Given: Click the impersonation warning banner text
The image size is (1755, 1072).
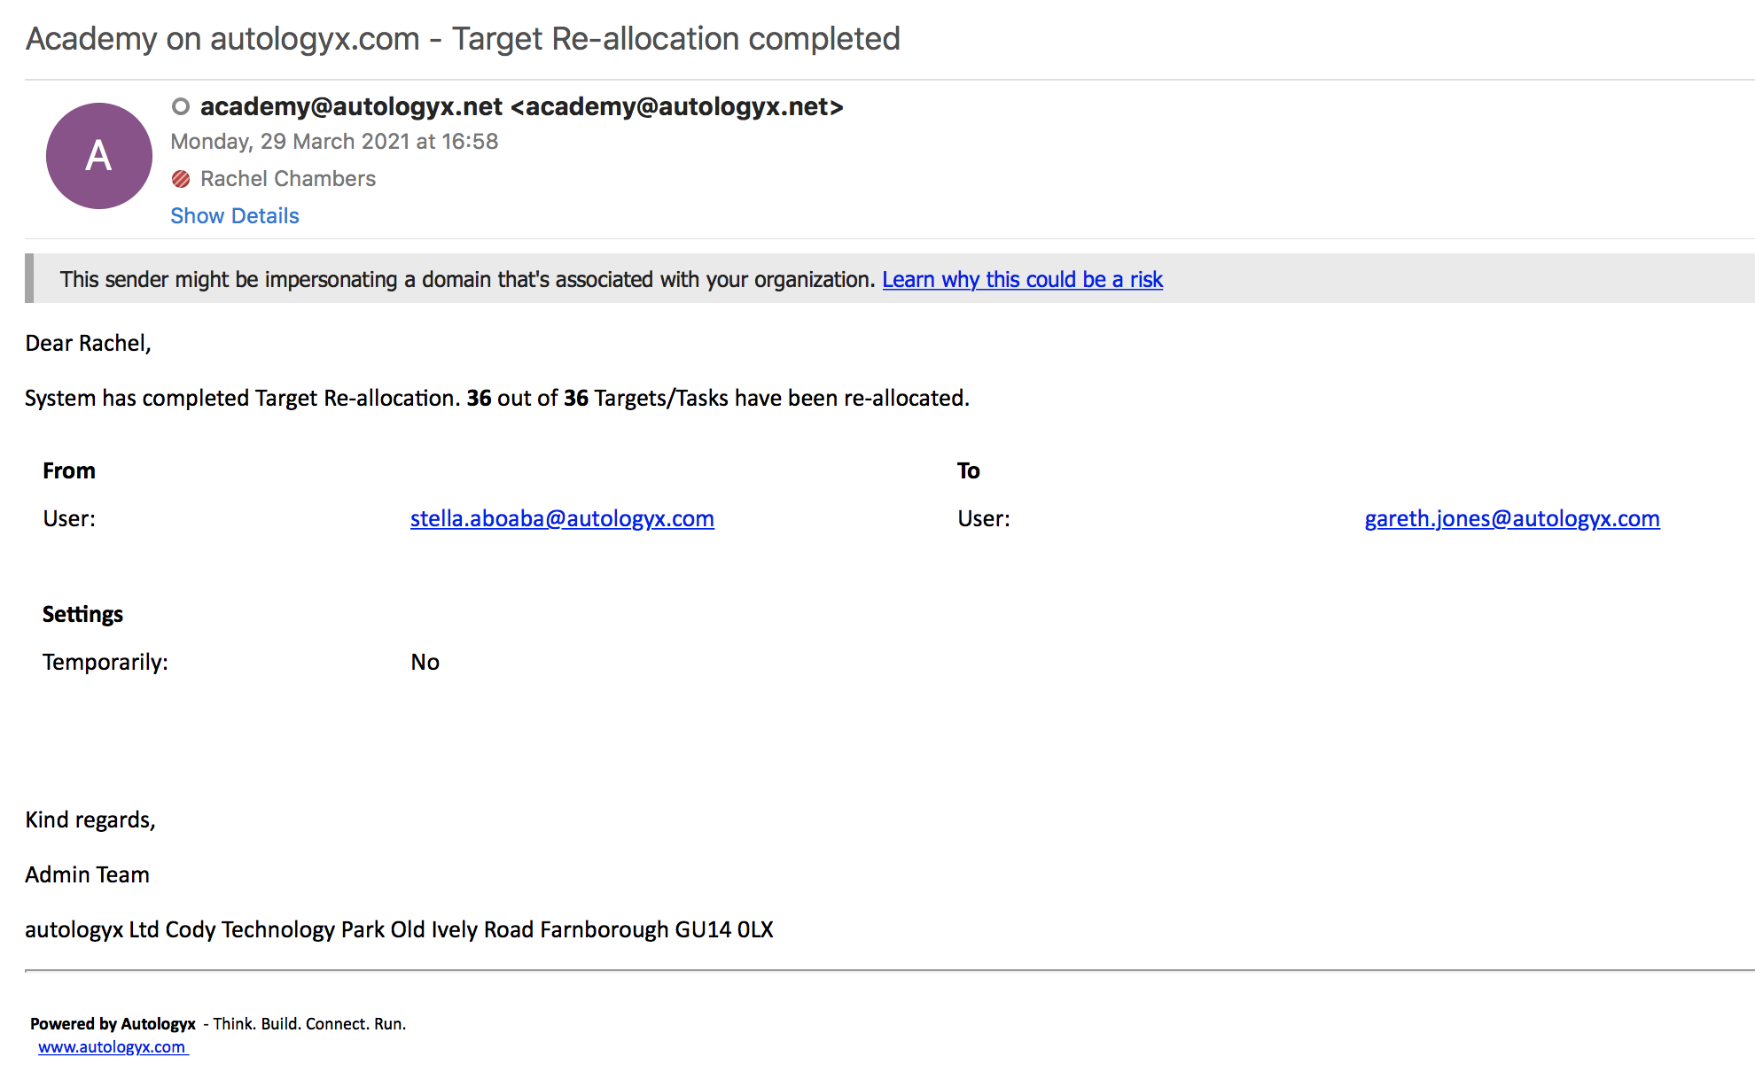Looking at the screenshot, I should point(468,280).
